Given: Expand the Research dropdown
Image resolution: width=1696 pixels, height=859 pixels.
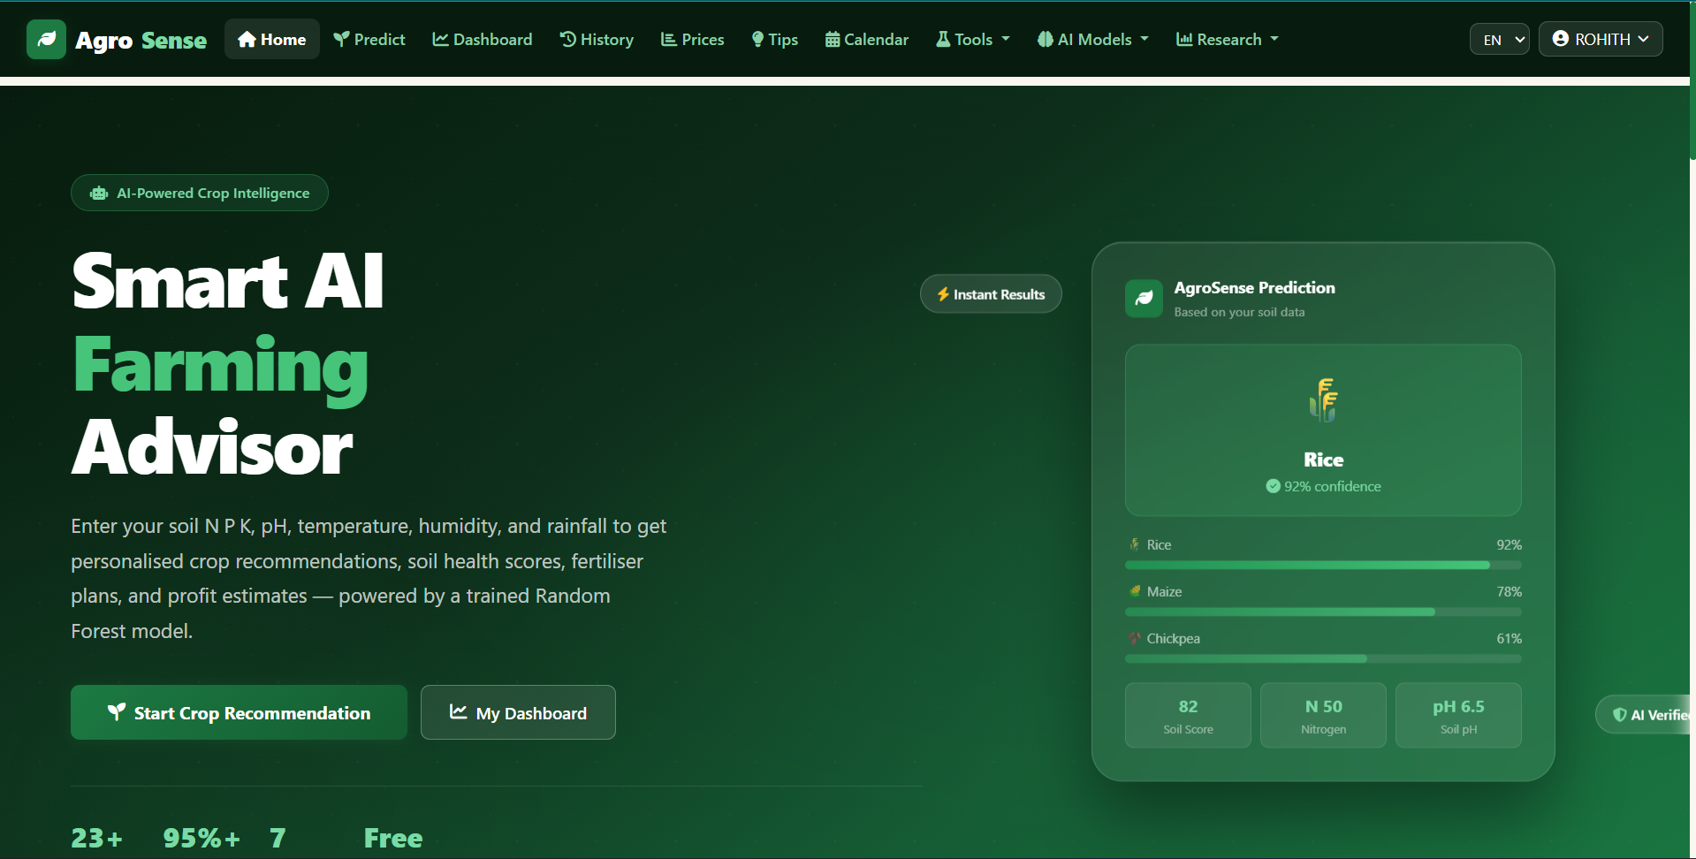Looking at the screenshot, I should [1227, 39].
